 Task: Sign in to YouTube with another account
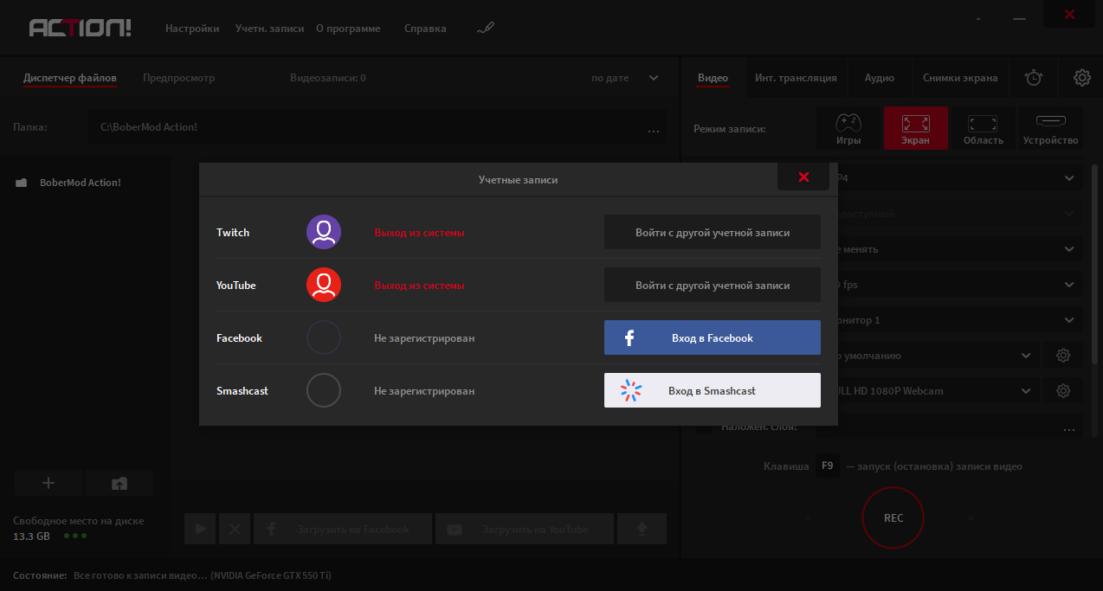click(x=713, y=286)
